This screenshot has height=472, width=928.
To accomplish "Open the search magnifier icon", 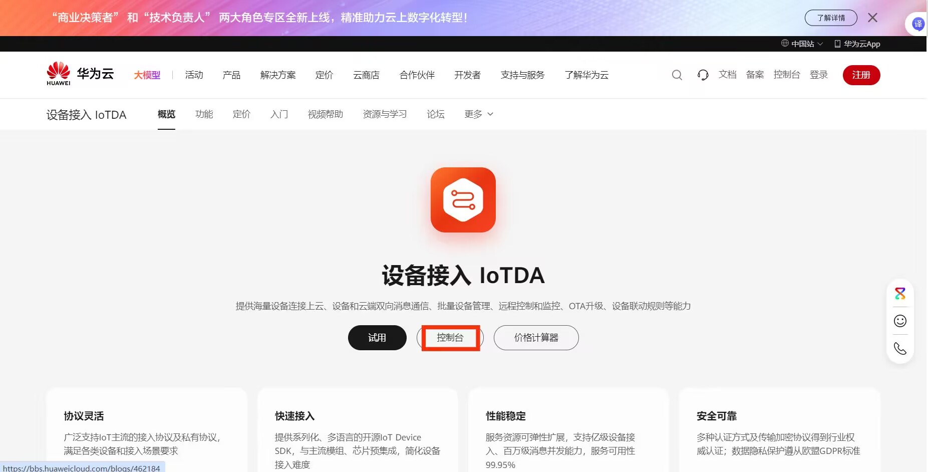I will coord(677,75).
